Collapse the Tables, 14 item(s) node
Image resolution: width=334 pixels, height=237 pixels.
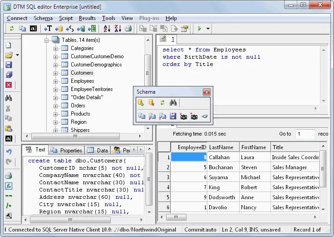pos(46,40)
